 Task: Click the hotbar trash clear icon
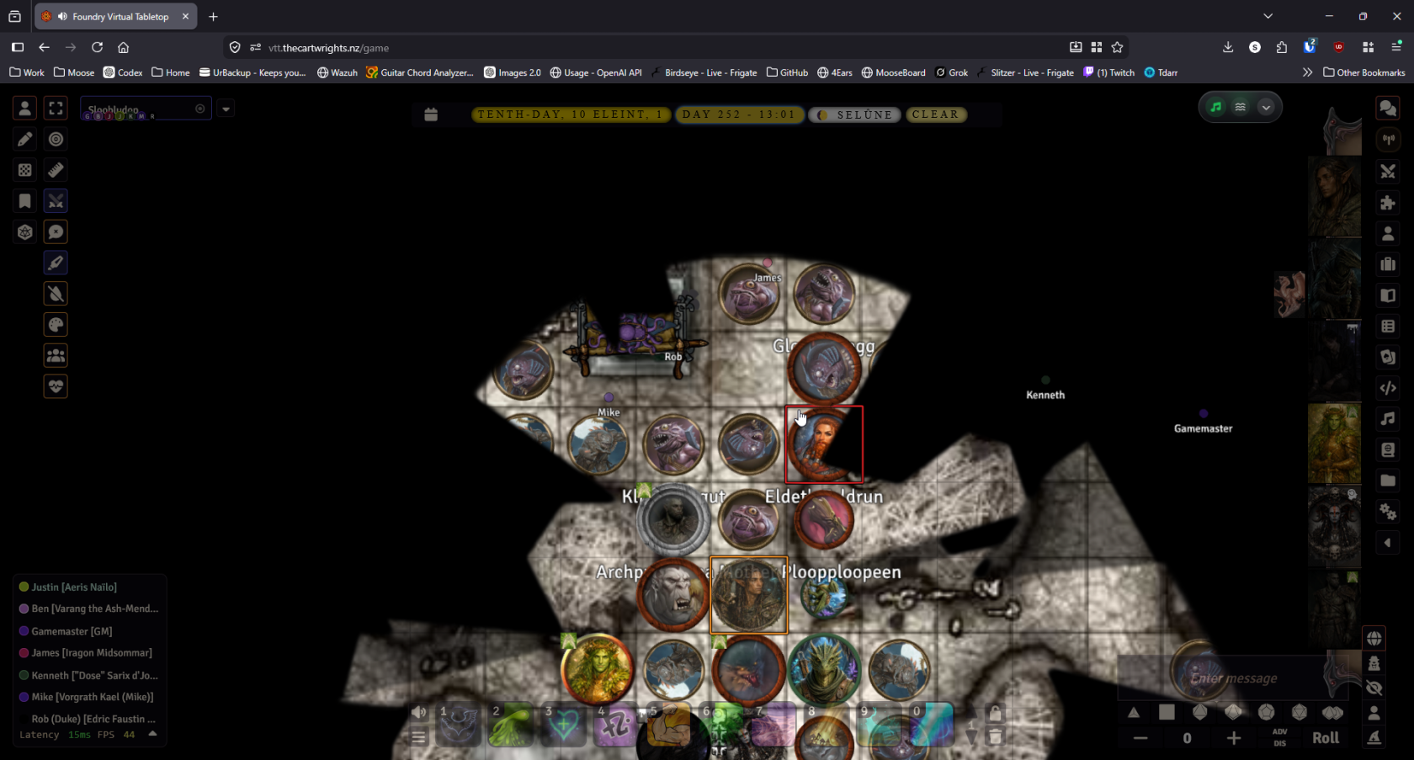point(995,737)
